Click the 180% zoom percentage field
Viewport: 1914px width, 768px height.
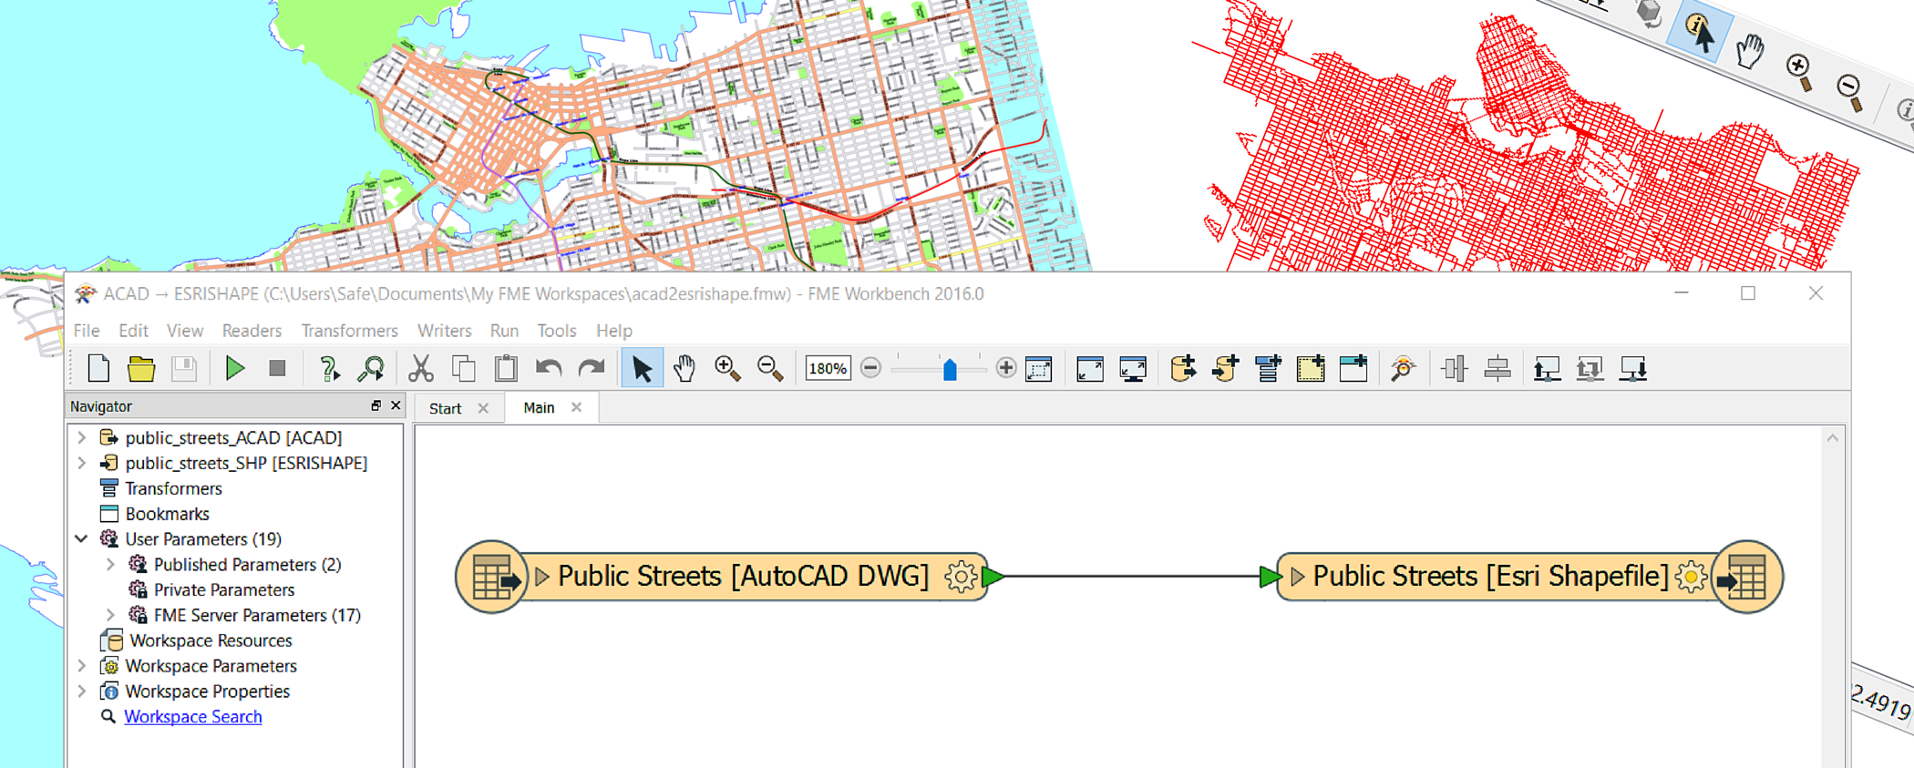pyautogui.click(x=828, y=369)
